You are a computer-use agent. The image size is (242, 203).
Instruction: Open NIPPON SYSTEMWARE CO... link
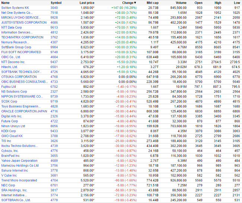coord(22,97)
